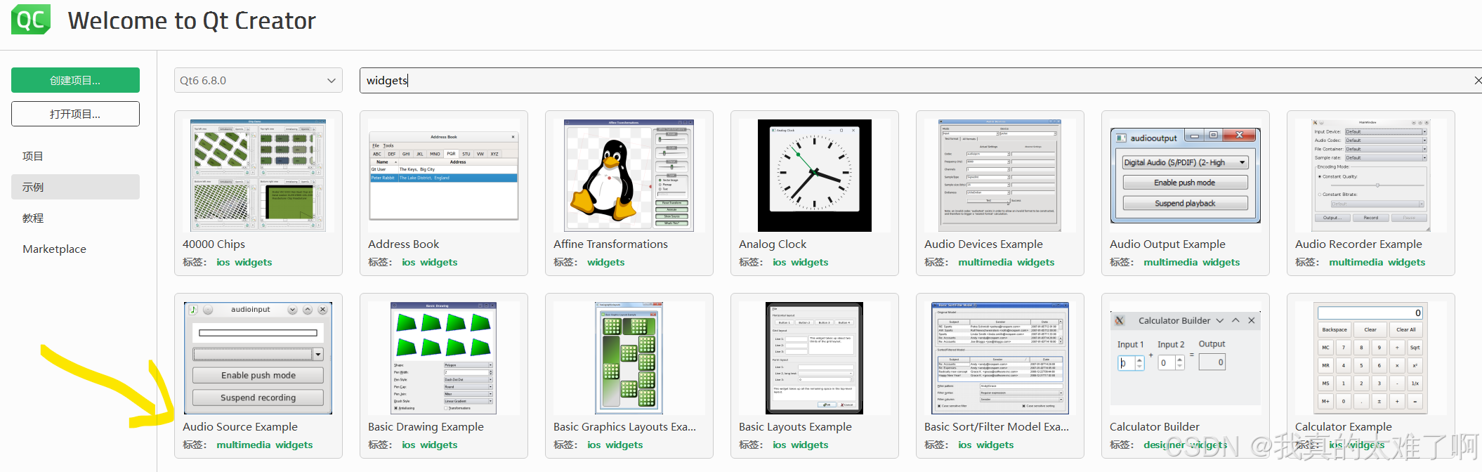The width and height of the screenshot is (1482, 472).
Task: Click the 40000 Chips title
Action: (x=214, y=244)
